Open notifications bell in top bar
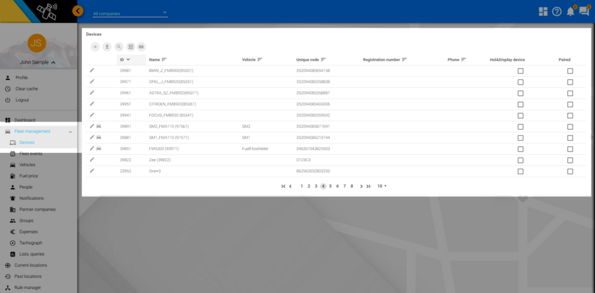 coord(570,11)
